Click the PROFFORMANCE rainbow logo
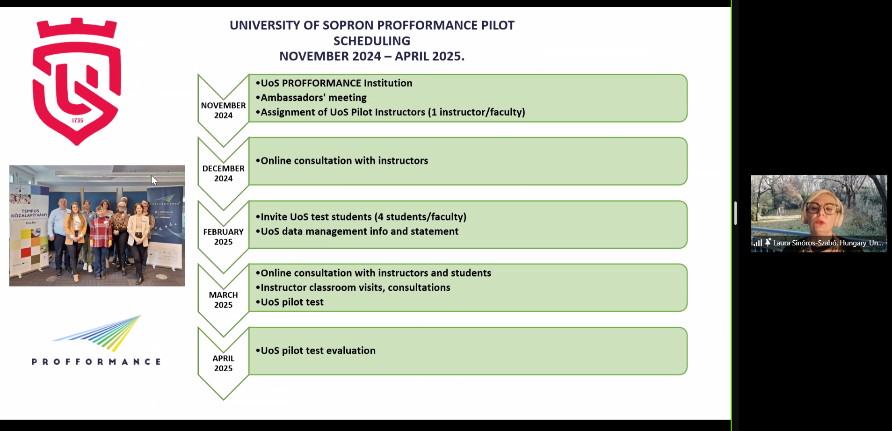The image size is (892, 431). 96,340
